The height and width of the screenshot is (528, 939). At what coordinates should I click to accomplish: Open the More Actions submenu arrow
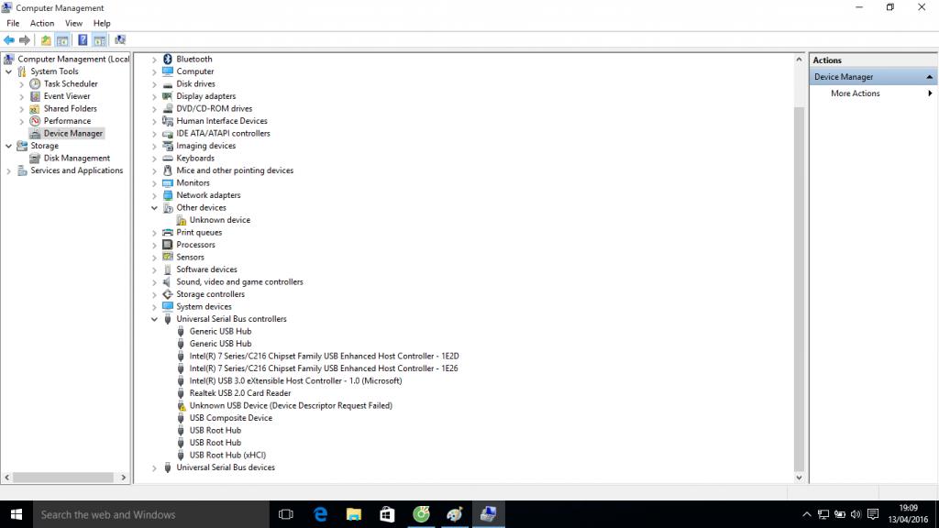pyautogui.click(x=930, y=93)
